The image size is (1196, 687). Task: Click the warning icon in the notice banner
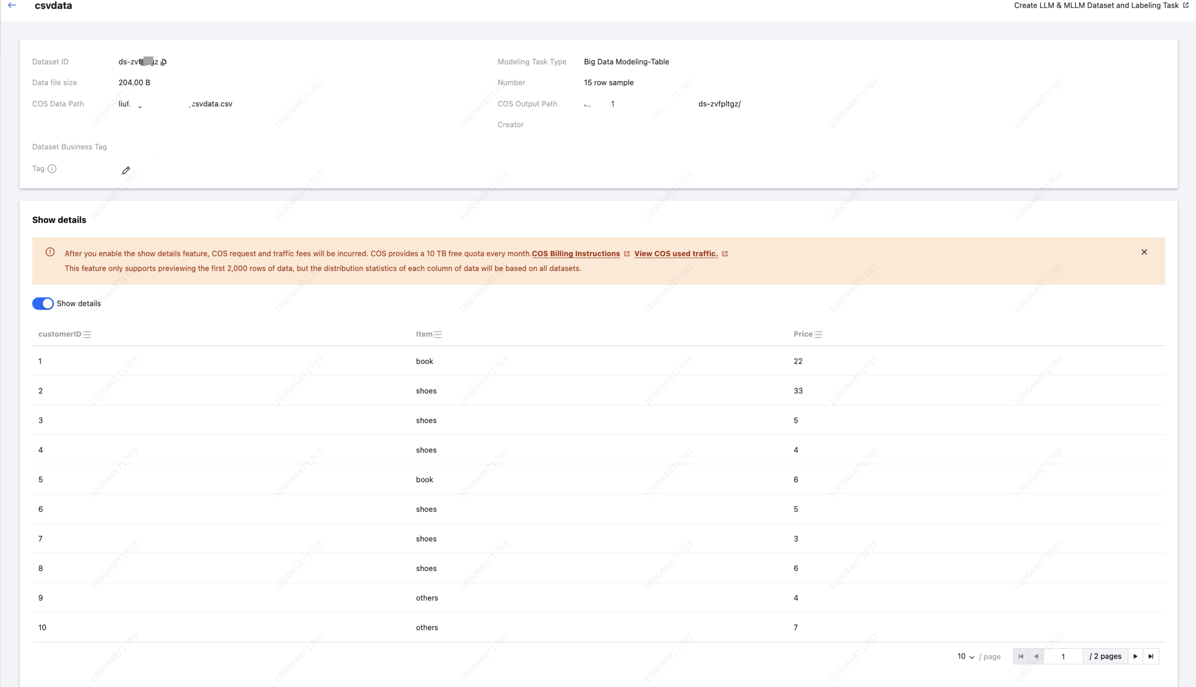coord(50,252)
